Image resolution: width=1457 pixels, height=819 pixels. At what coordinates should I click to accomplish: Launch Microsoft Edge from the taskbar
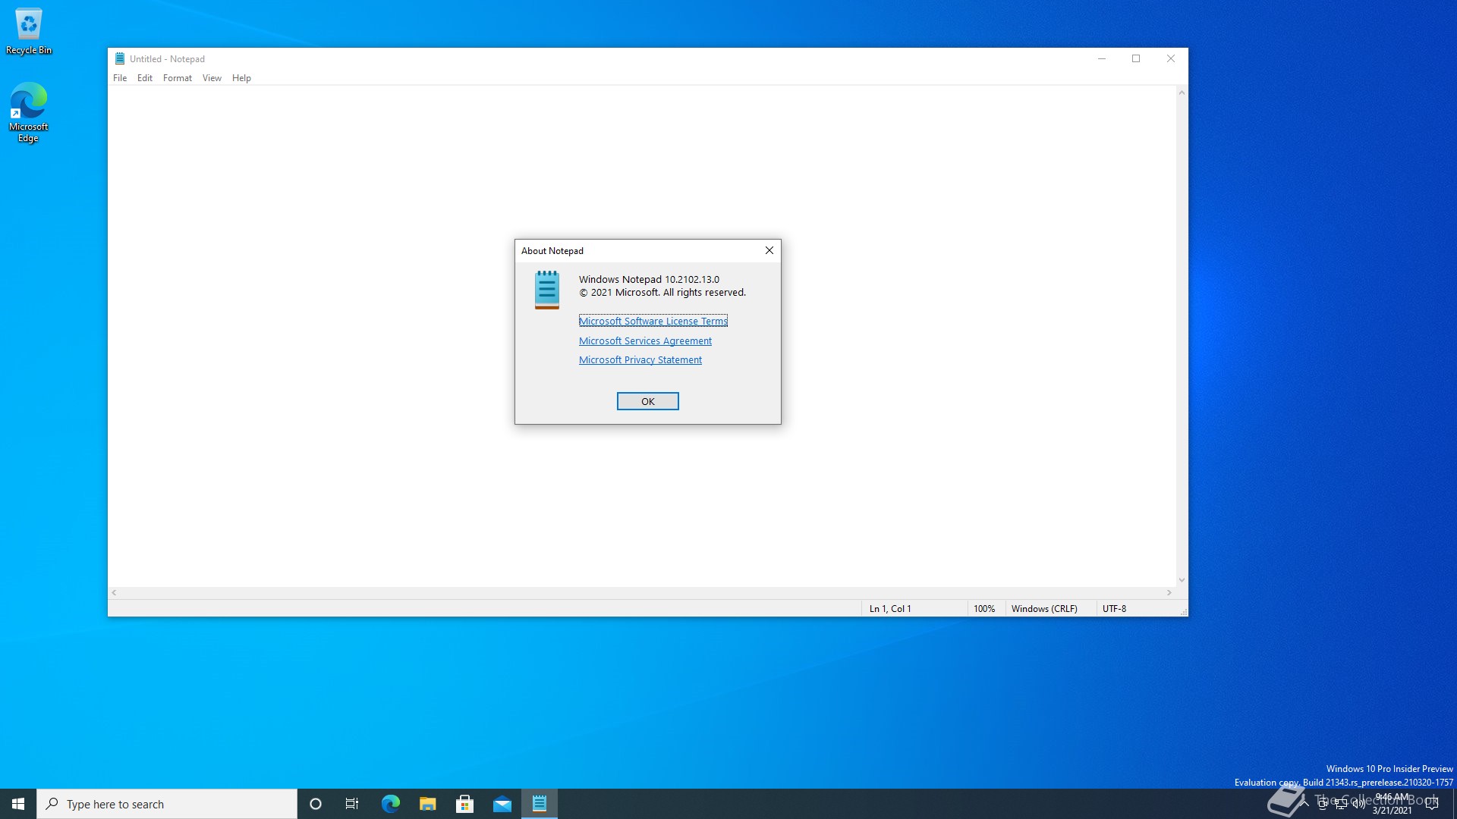(x=390, y=804)
